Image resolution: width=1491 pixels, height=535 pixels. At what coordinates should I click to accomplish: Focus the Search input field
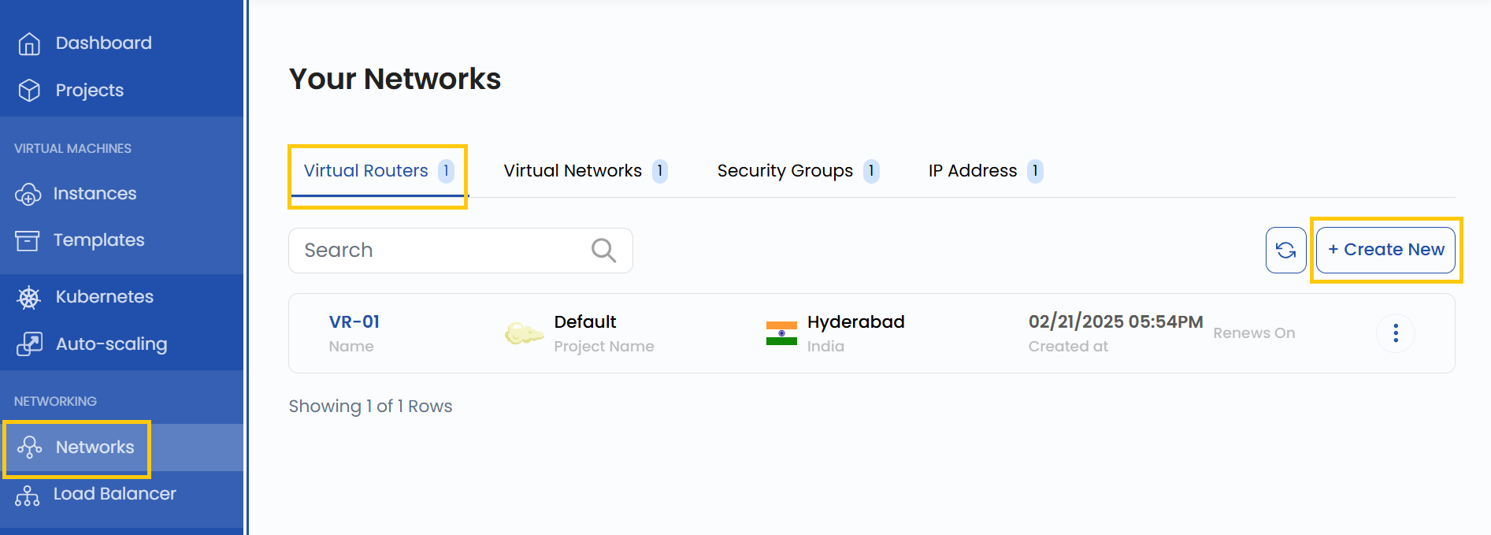[x=461, y=251]
